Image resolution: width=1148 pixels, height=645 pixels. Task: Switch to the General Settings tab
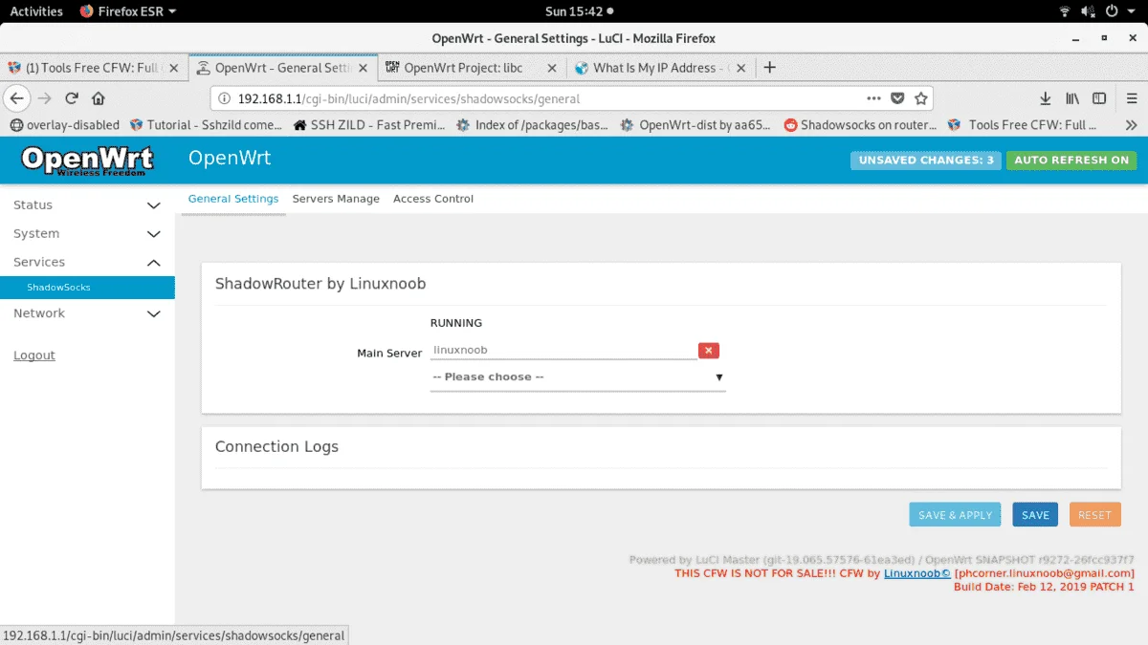[x=233, y=199]
